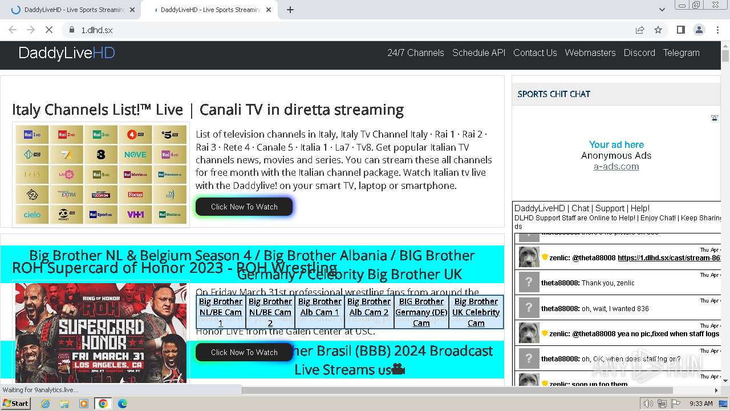730x411 pixels.
Task: Click the SPORTS CHIT CHAT heading
Action: point(554,94)
